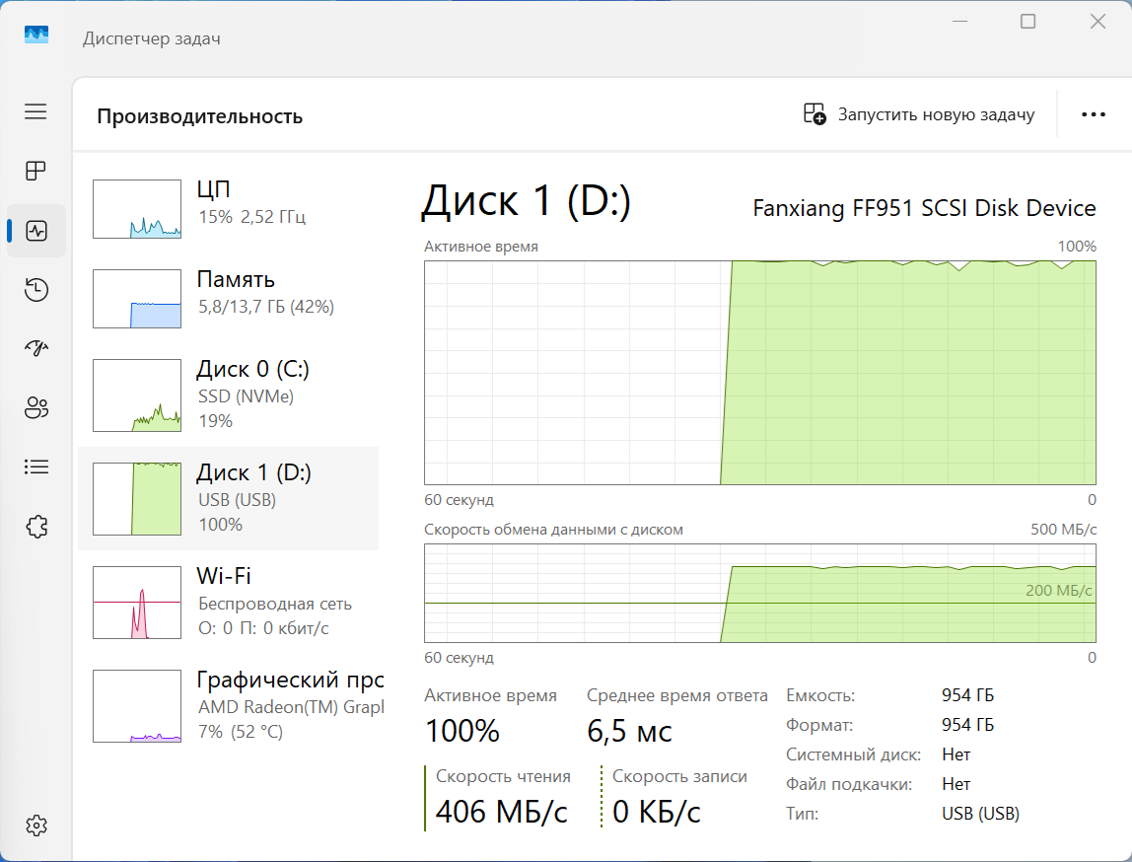Open Task Manager settings gear

click(x=35, y=825)
